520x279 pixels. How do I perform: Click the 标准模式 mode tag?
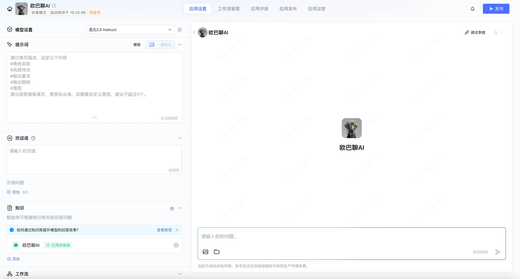pyautogui.click(x=39, y=13)
